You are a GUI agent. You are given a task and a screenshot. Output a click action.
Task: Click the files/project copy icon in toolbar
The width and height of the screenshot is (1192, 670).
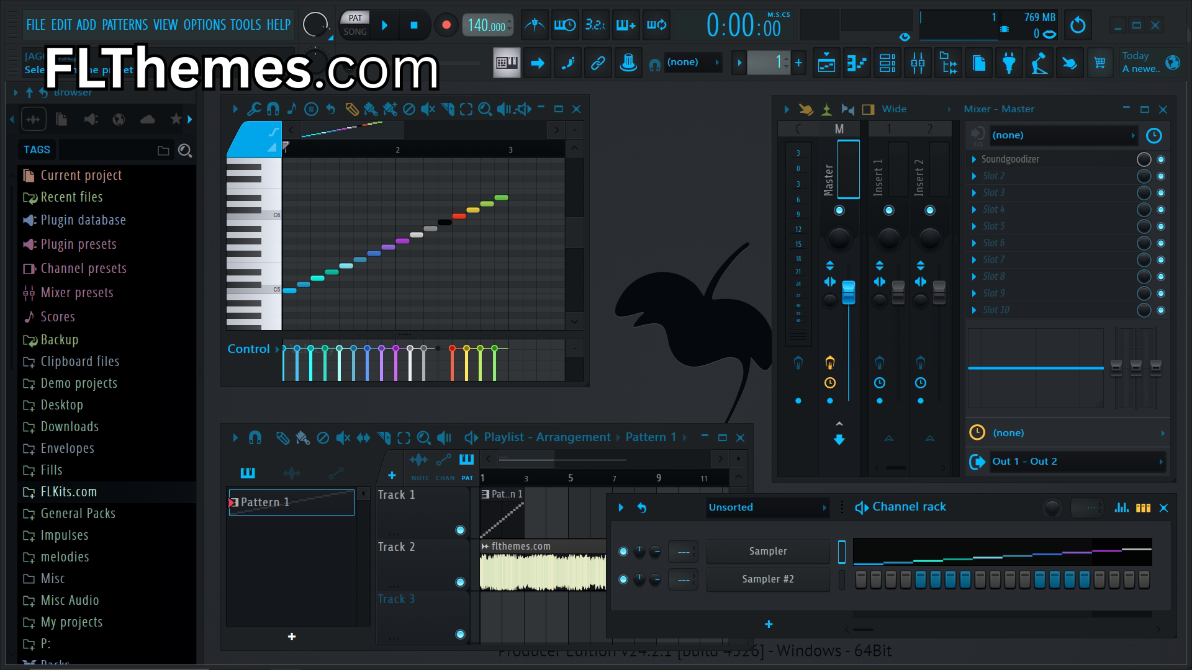pyautogui.click(x=978, y=63)
